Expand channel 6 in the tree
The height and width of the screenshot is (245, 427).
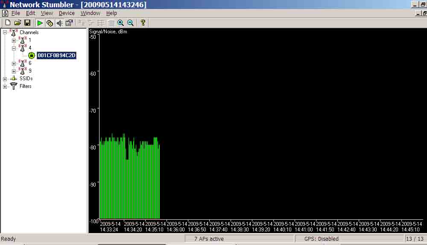[14, 64]
